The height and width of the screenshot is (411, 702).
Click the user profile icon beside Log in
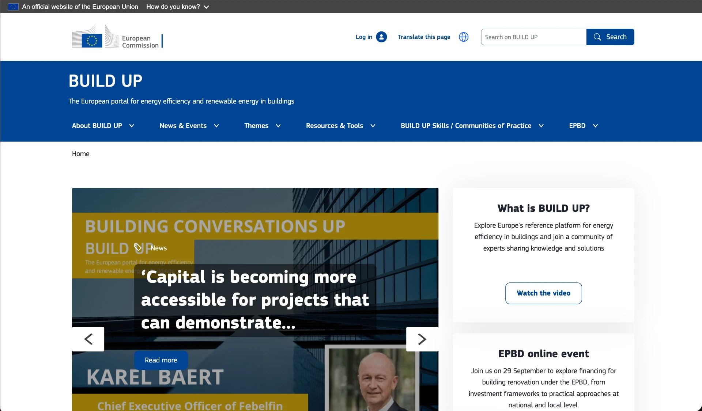click(x=381, y=37)
